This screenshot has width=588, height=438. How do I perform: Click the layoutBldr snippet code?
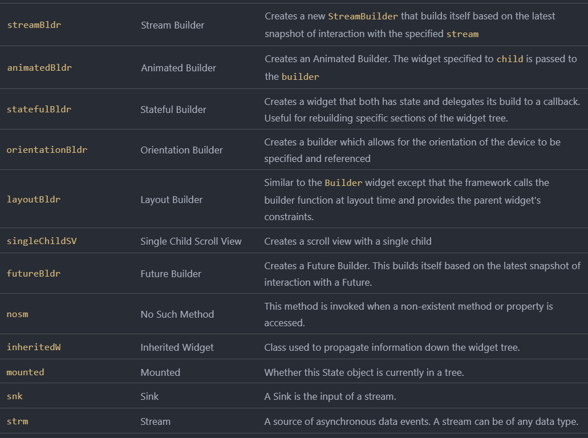click(x=34, y=200)
